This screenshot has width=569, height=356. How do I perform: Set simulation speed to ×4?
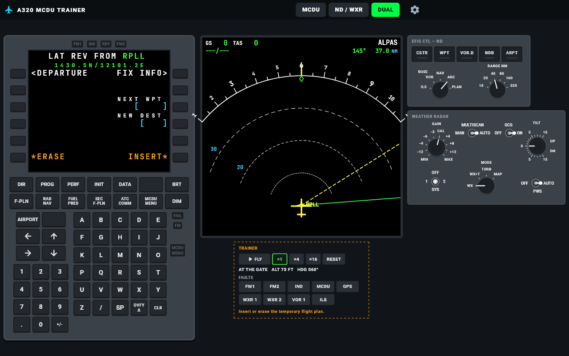coord(297,259)
